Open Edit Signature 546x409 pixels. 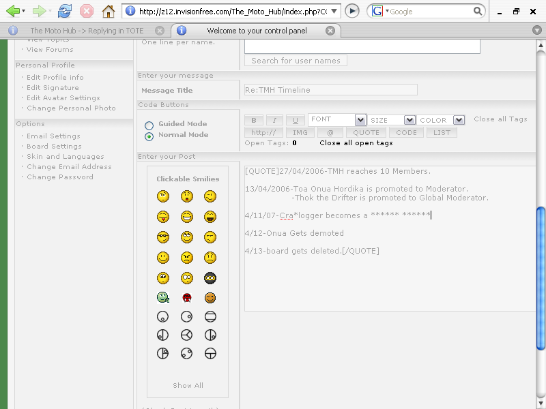pyautogui.click(x=53, y=88)
